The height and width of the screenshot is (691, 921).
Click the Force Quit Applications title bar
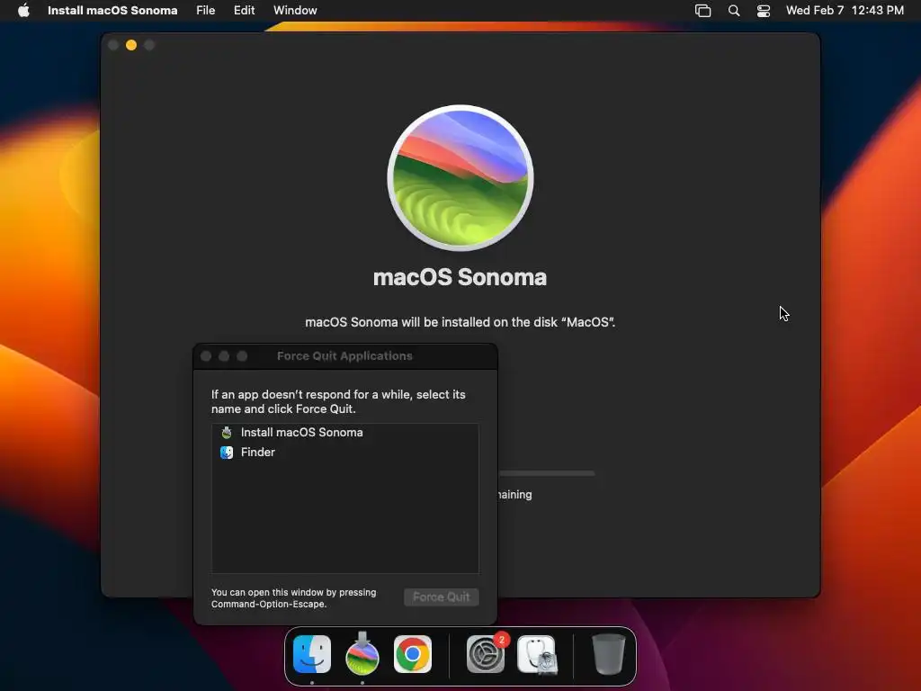point(345,356)
